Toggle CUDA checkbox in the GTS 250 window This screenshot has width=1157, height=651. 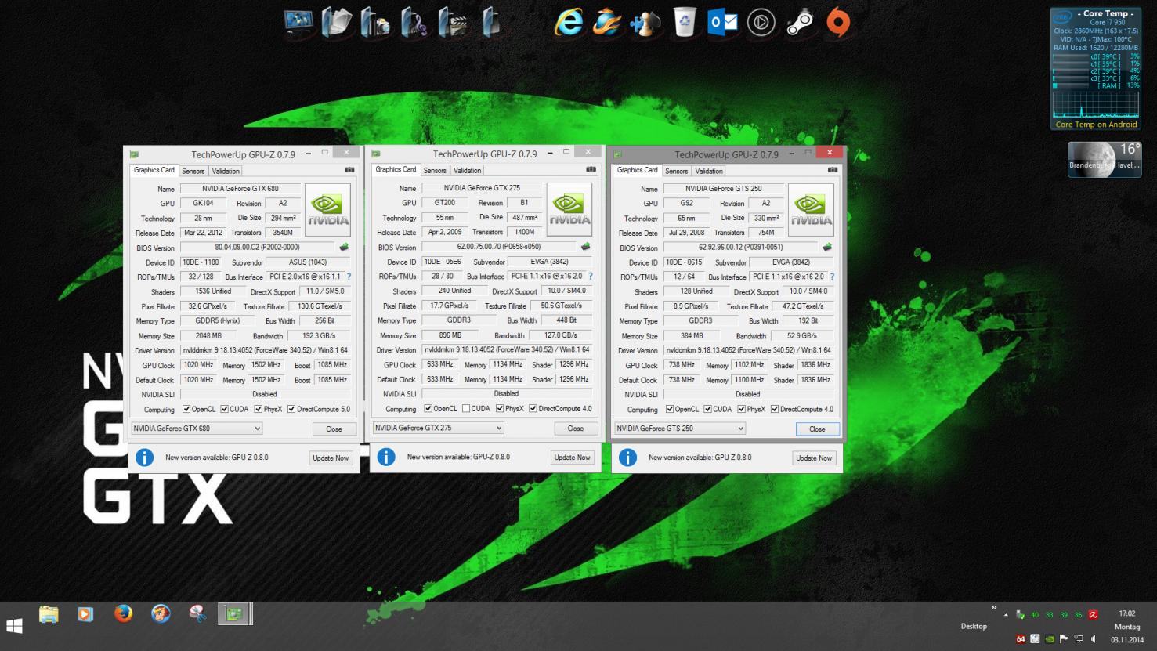click(x=707, y=409)
